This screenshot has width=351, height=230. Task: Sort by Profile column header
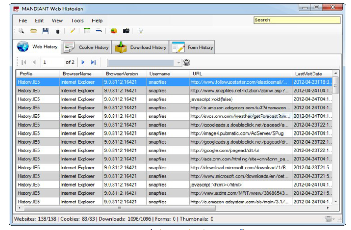click(x=38, y=74)
